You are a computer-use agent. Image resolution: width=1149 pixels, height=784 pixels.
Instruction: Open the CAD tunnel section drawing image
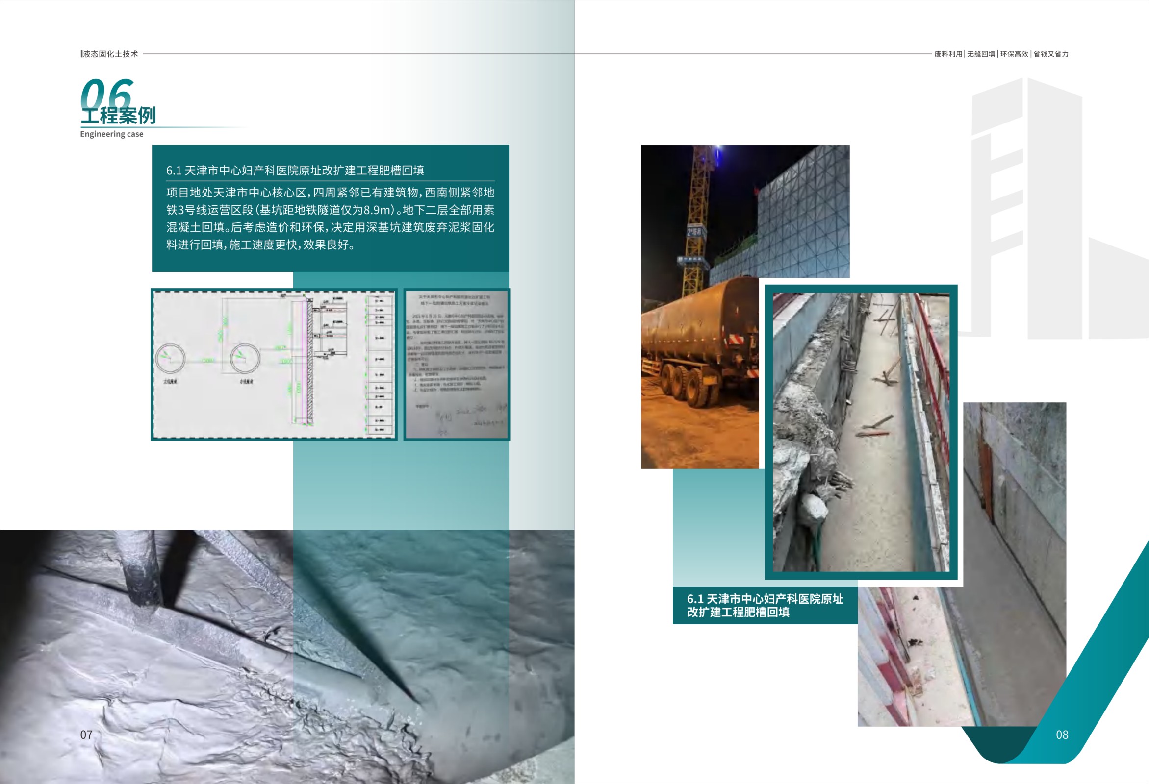point(274,365)
